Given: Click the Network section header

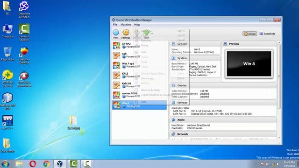Looking at the screenshot, I should coord(223,134).
